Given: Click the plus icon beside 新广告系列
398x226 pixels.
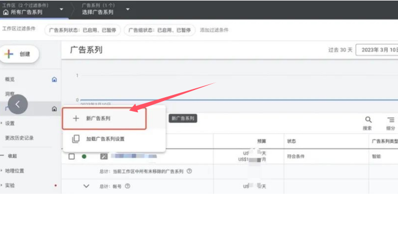Looking at the screenshot, I should pyautogui.click(x=76, y=118).
